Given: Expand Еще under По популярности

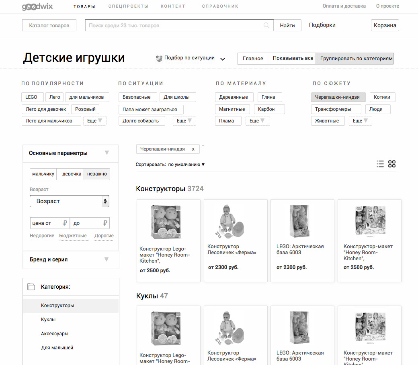Looking at the screenshot, I should [x=94, y=121].
